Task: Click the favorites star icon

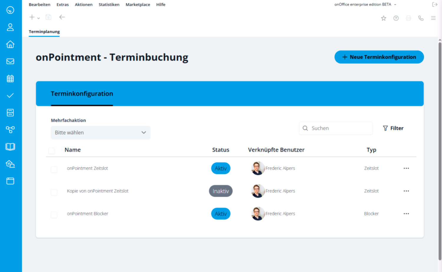Action: tap(383, 18)
